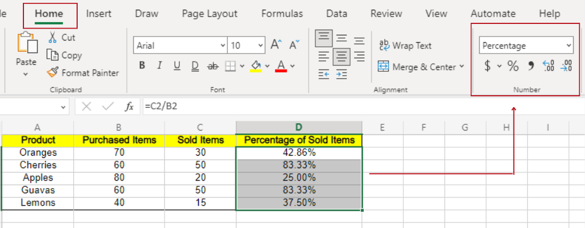
Task: Open the yellow Fill Color swatch
Action: (x=255, y=66)
